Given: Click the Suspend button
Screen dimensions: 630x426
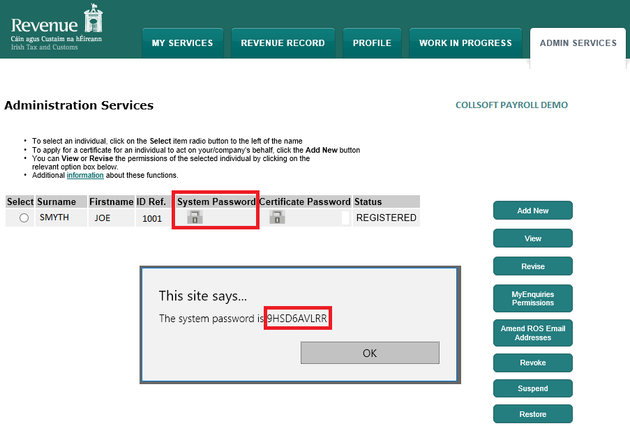Looking at the screenshot, I should pos(532,388).
